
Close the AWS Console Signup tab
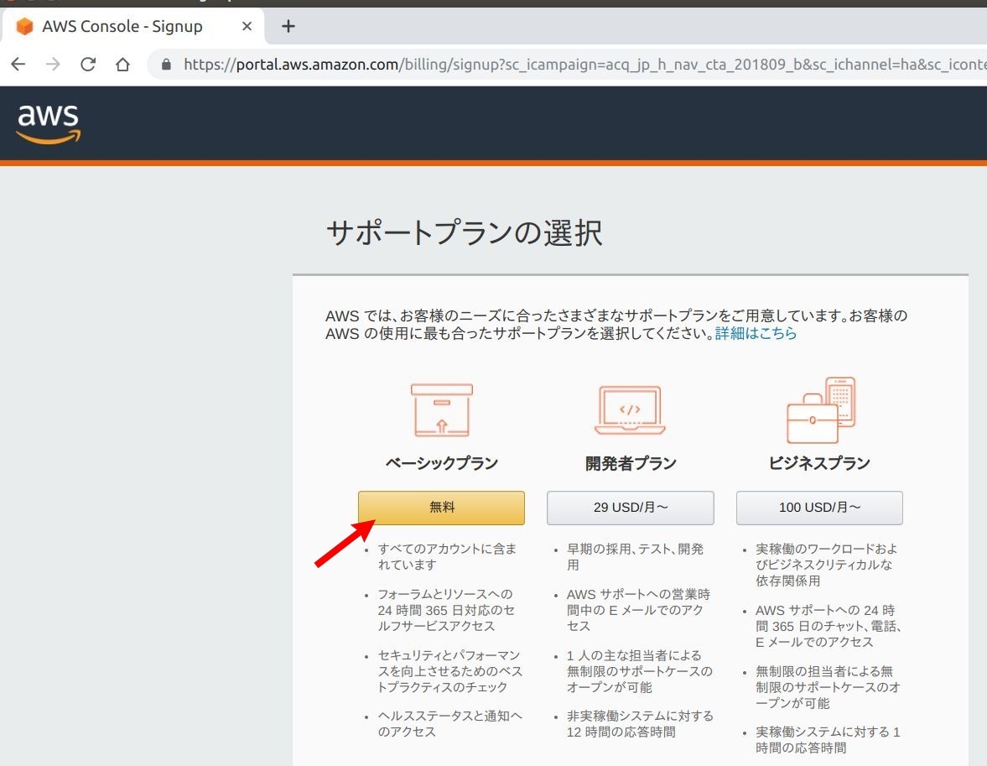[x=247, y=27]
